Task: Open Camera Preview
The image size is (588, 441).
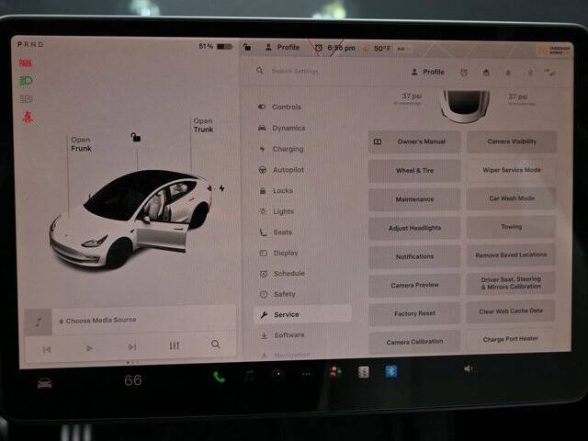Action: 414,285
